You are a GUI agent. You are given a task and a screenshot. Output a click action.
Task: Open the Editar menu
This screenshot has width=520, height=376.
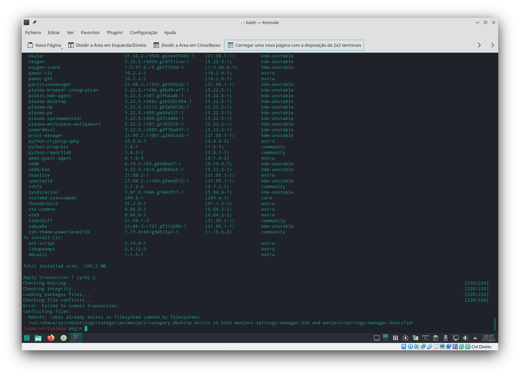pos(54,32)
